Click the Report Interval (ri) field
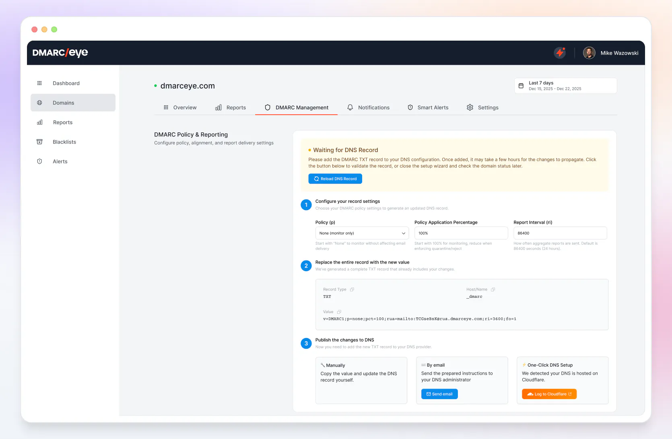The image size is (672, 439). tap(560, 233)
